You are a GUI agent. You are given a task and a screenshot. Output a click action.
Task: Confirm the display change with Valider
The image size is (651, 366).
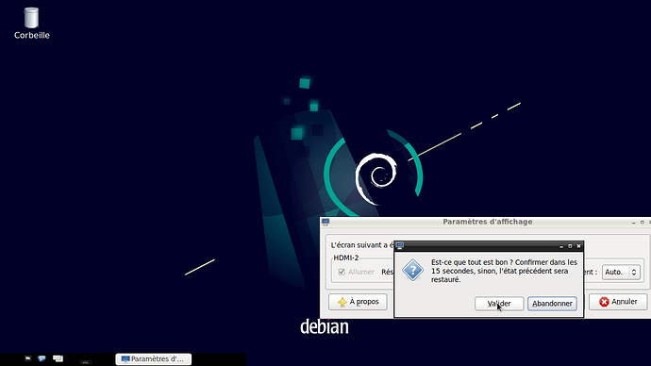click(x=499, y=304)
